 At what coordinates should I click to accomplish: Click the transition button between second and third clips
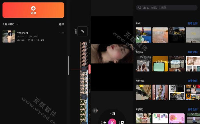[84, 97]
